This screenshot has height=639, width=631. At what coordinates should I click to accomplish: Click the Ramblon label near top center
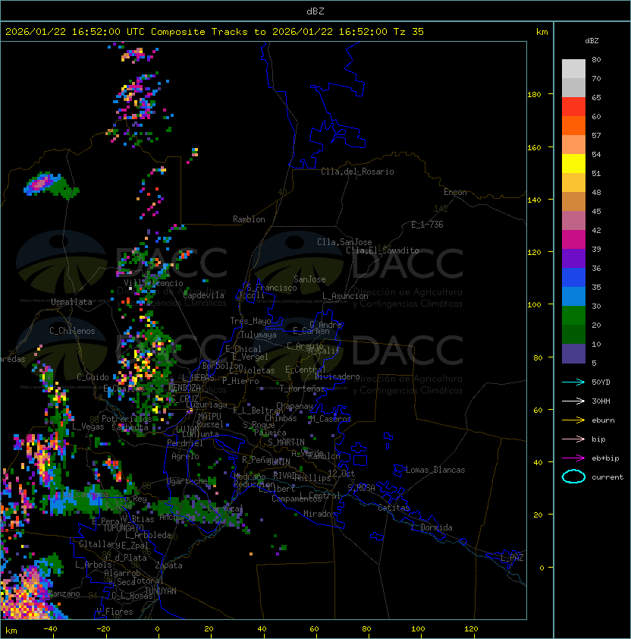[x=249, y=219]
